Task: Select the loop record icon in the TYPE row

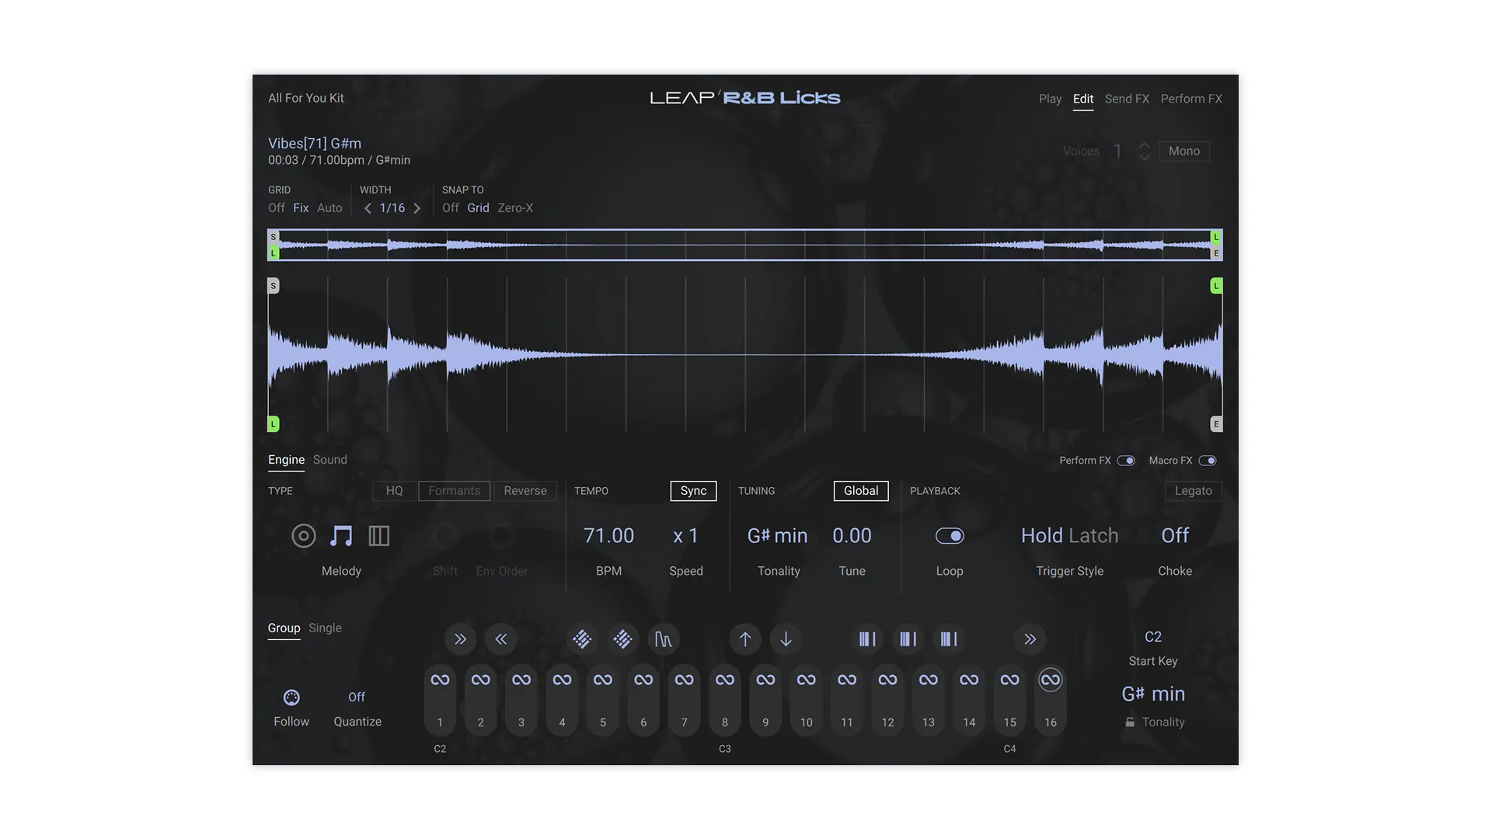Action: 303,535
